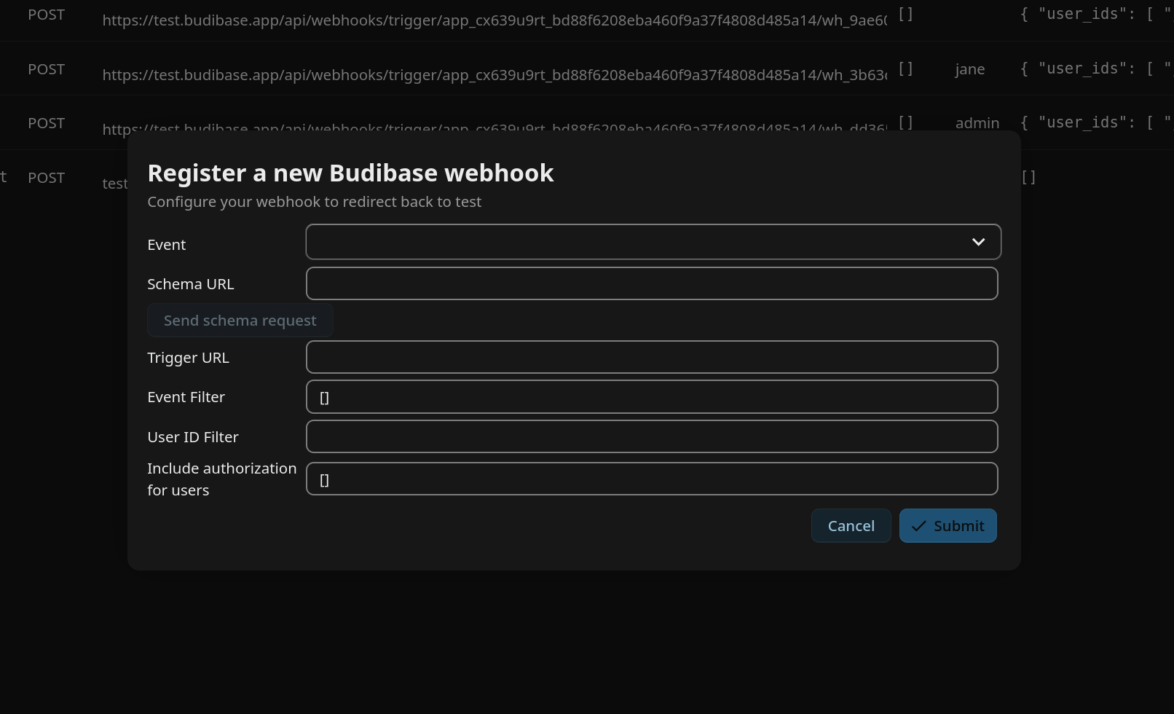Open the Event dropdown
This screenshot has width=1174, height=714.
[653, 242]
